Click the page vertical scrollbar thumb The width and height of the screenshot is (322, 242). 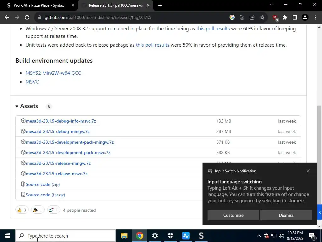(x=319, y=154)
